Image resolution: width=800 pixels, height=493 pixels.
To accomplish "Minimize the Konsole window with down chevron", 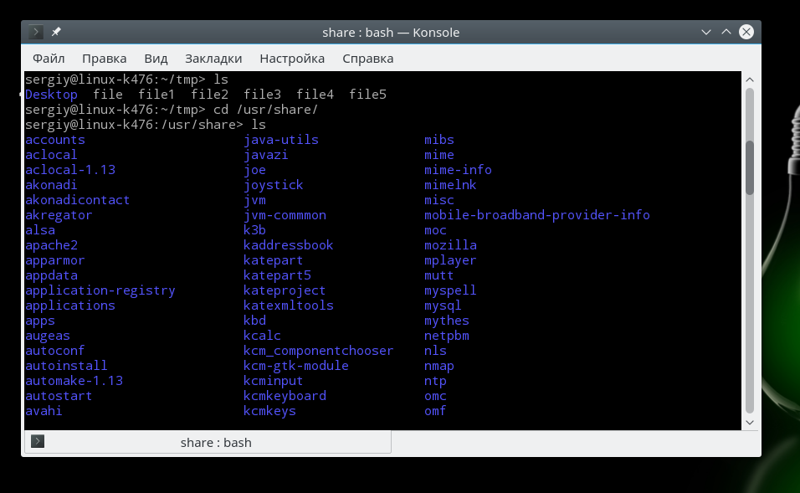I will [x=706, y=32].
